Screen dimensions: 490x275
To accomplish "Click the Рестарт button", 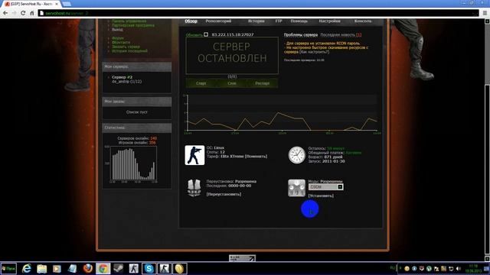I will click(262, 83).
